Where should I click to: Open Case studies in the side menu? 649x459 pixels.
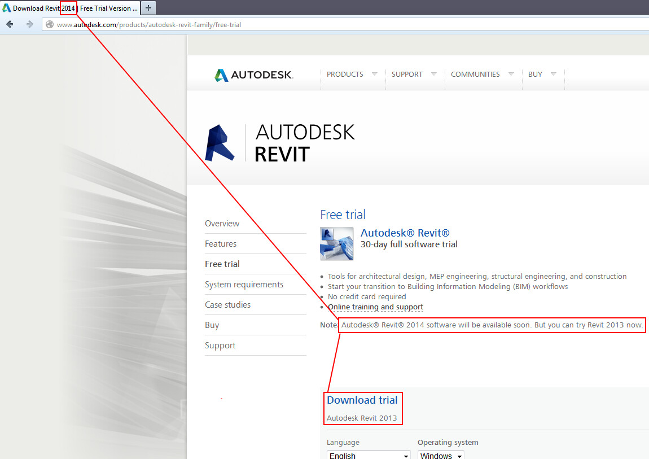click(x=227, y=305)
